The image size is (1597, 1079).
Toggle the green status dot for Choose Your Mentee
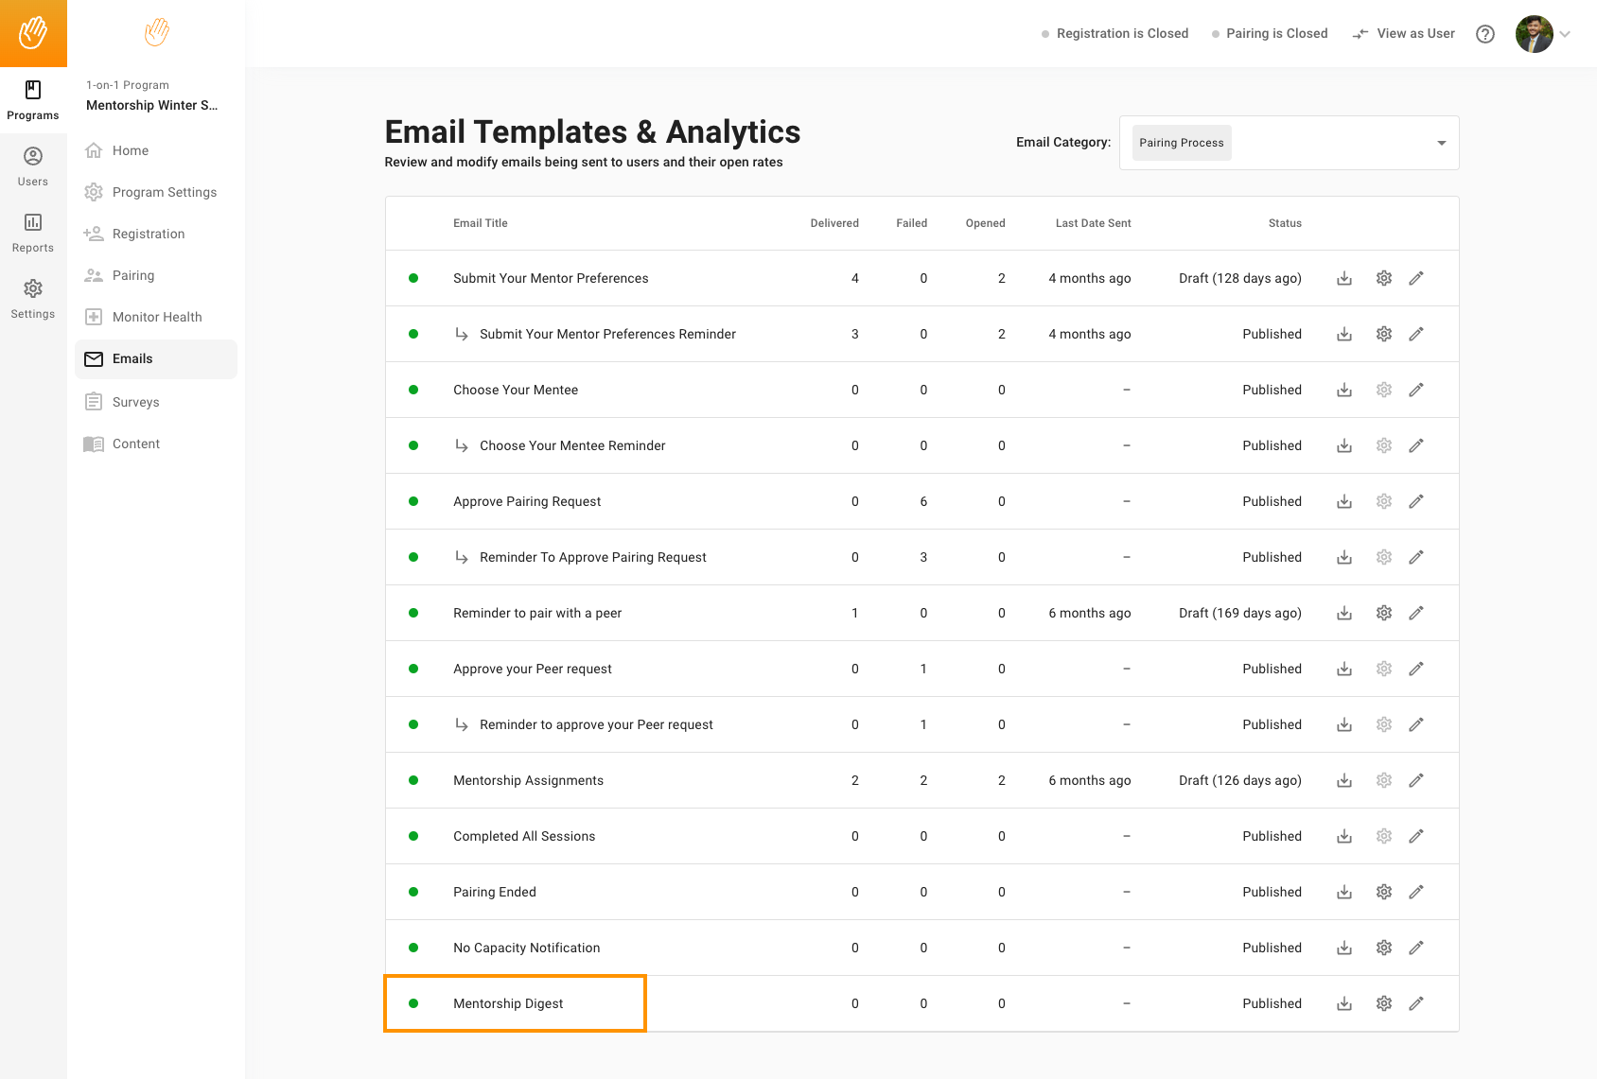(x=413, y=390)
